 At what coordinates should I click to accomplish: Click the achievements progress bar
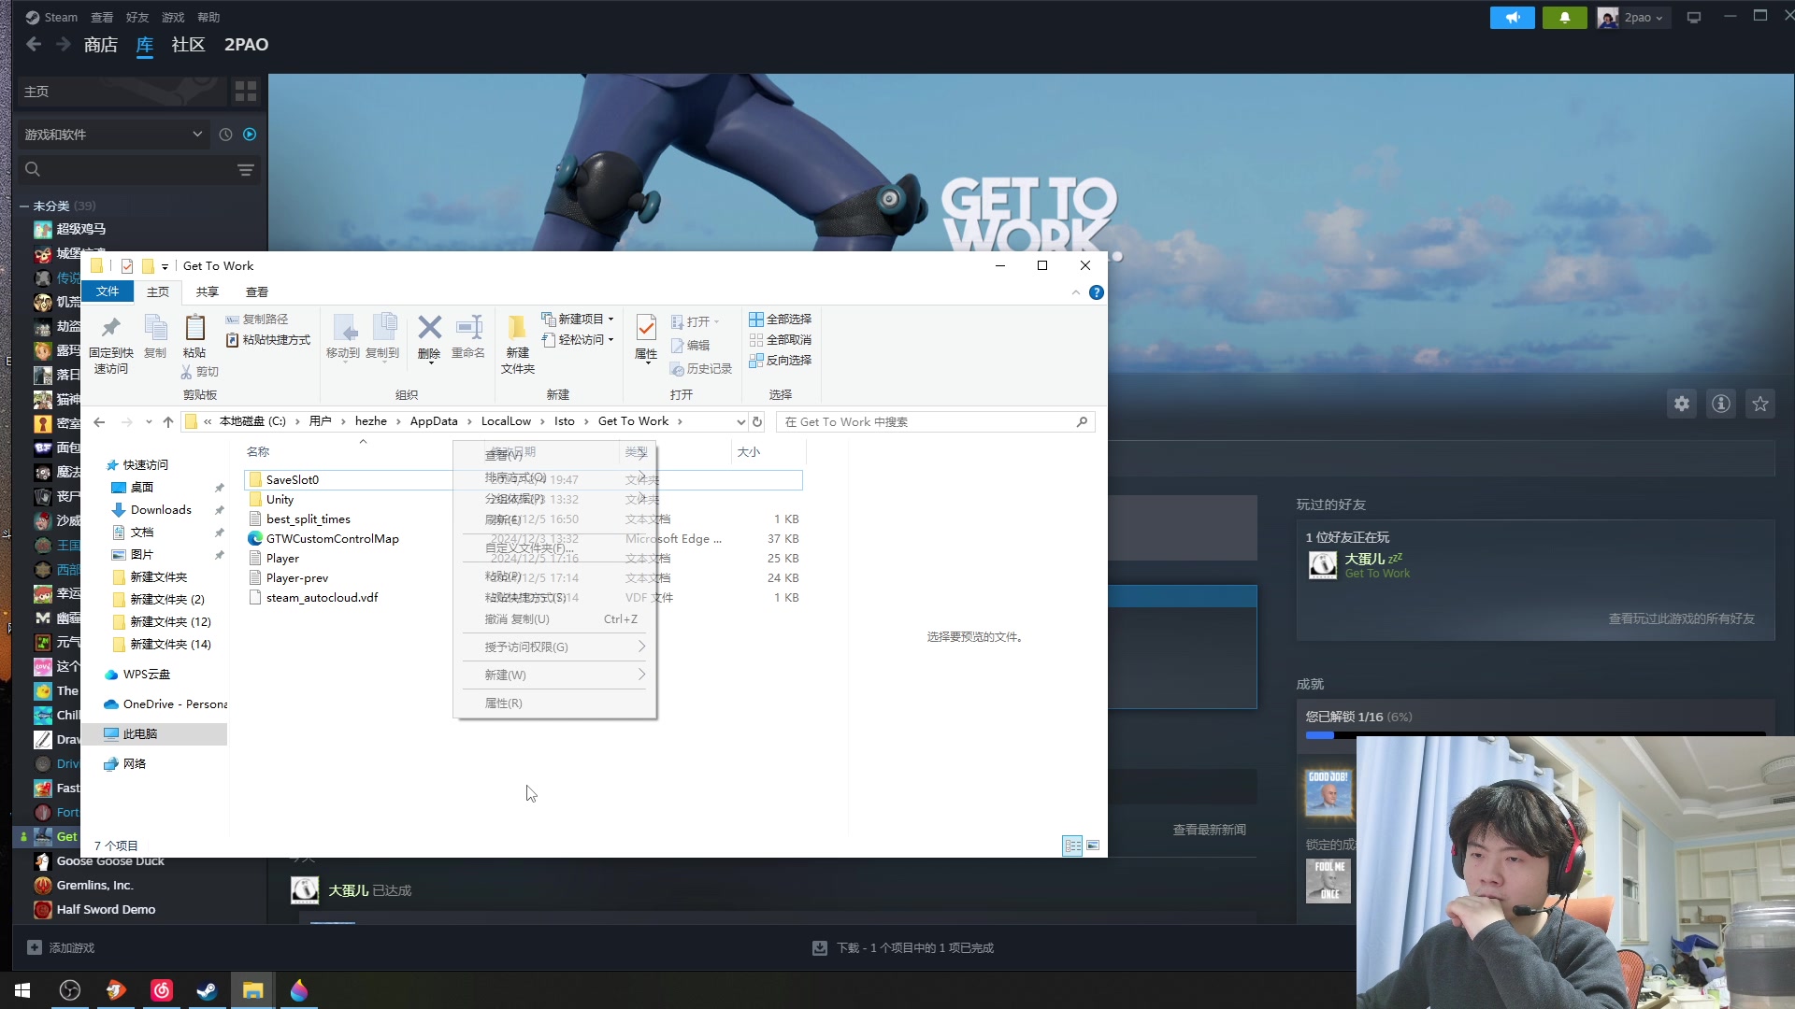tap(1535, 735)
